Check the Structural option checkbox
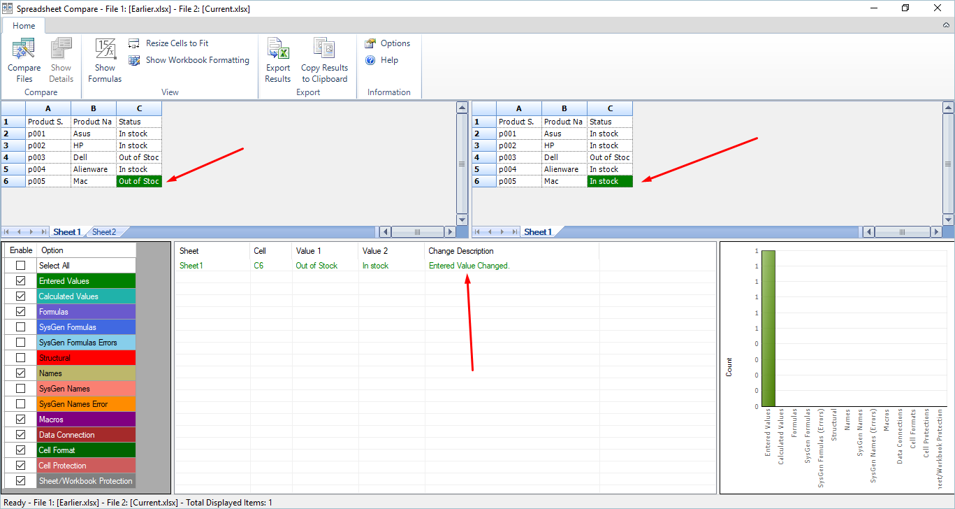Screen dimensions: 955x509 [21, 358]
